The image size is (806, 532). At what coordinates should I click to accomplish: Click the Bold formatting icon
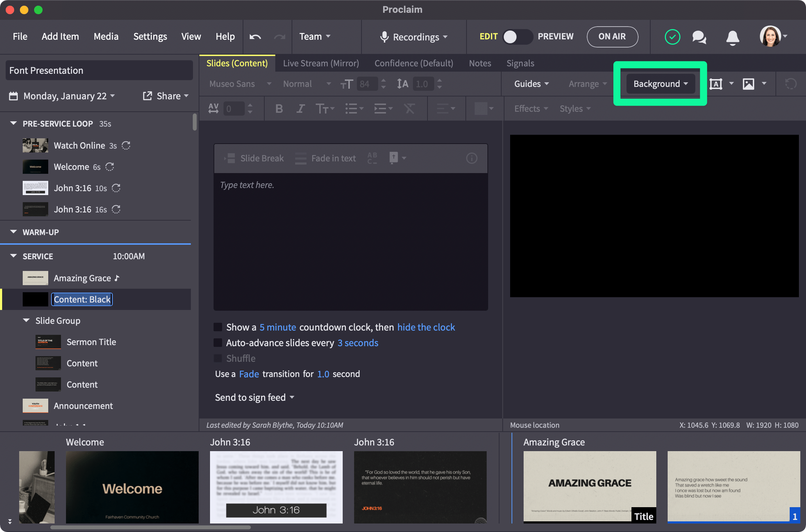278,108
